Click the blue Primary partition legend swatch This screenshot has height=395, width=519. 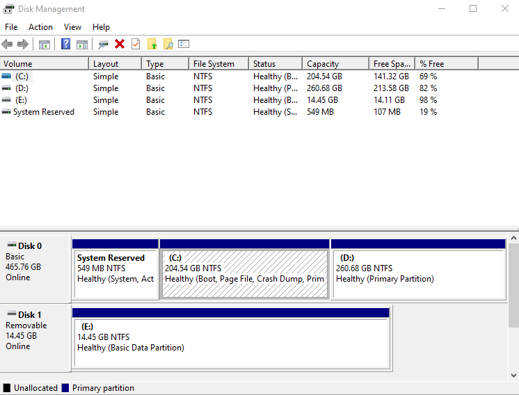tap(65, 388)
